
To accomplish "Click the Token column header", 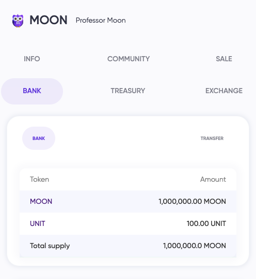I will [x=39, y=179].
